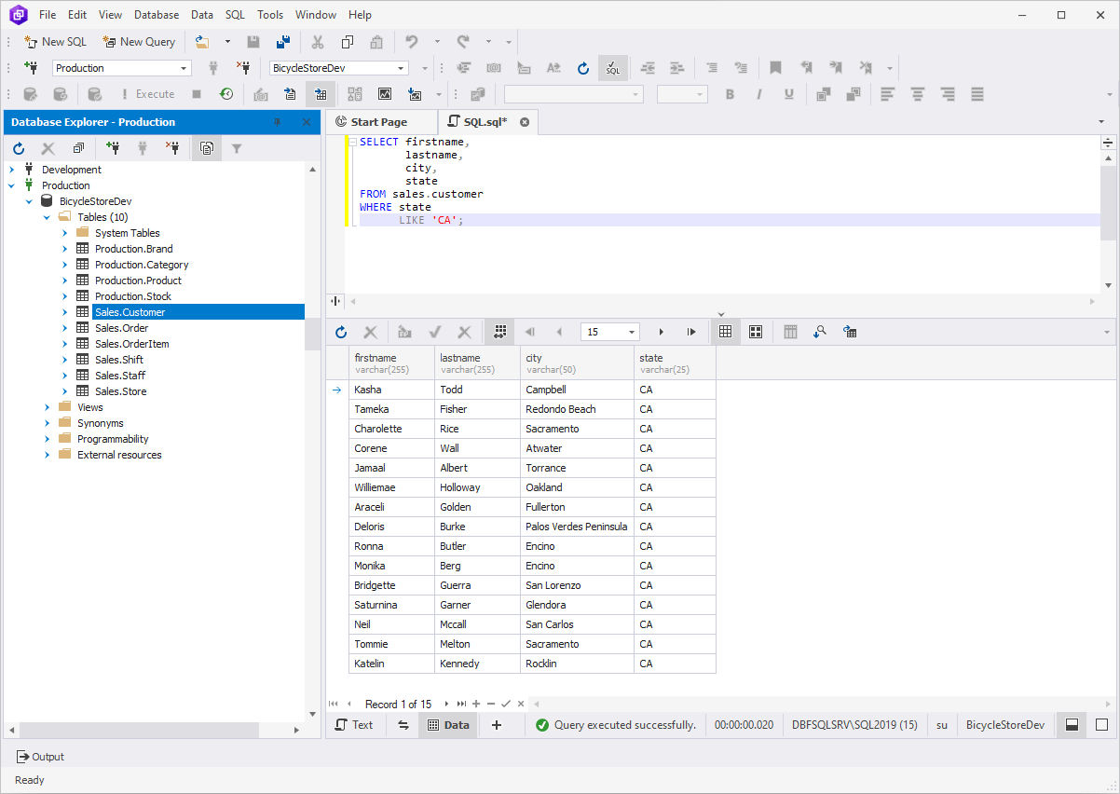The height and width of the screenshot is (794, 1120).
Task: Open the BicycleStoreDev database dropdown
Action: pos(403,67)
